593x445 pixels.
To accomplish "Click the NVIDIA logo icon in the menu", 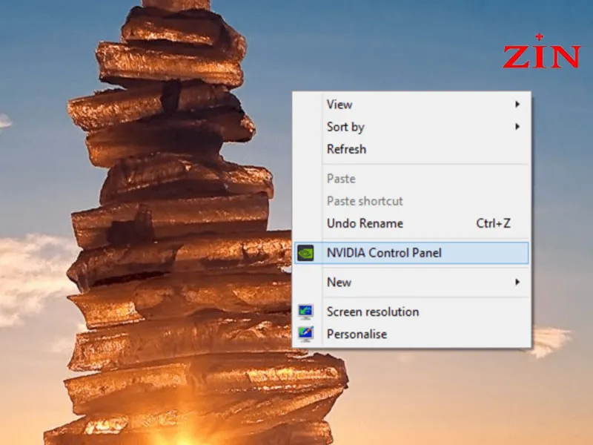I will tap(305, 253).
